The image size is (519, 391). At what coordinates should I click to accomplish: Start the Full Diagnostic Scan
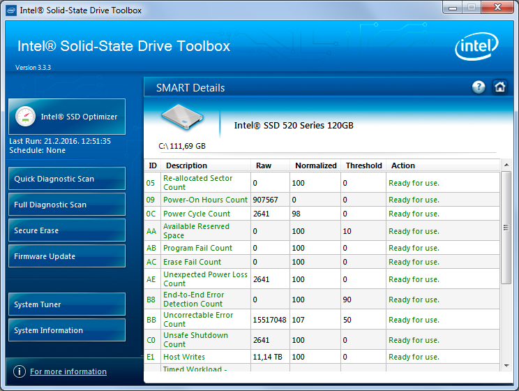67,205
